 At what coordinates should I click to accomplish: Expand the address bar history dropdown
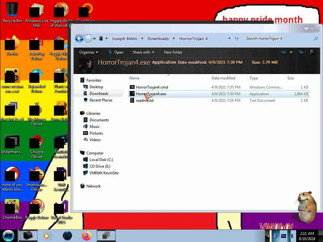pos(229,38)
